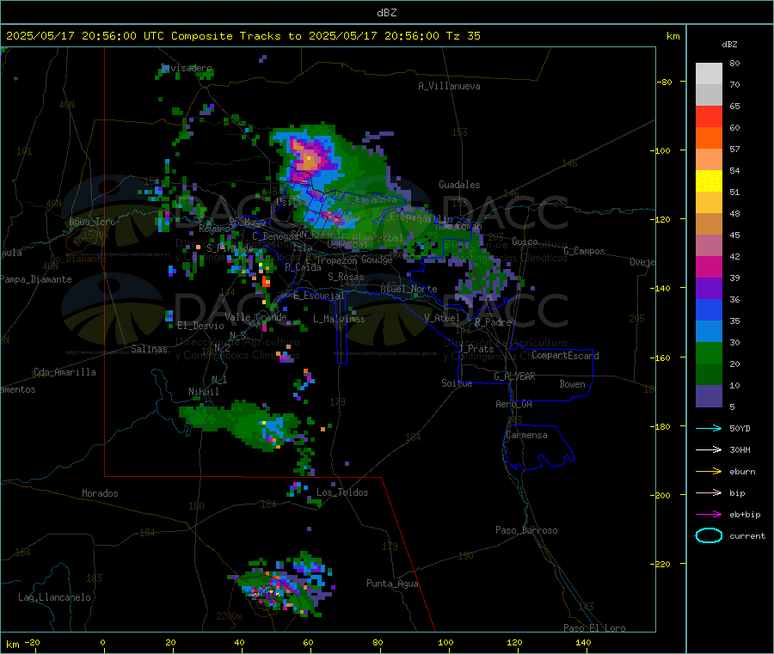
Task: Click the L_Malvinas map label
Action: click(339, 319)
